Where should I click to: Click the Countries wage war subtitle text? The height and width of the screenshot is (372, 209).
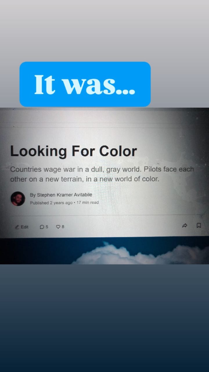[x=102, y=174]
